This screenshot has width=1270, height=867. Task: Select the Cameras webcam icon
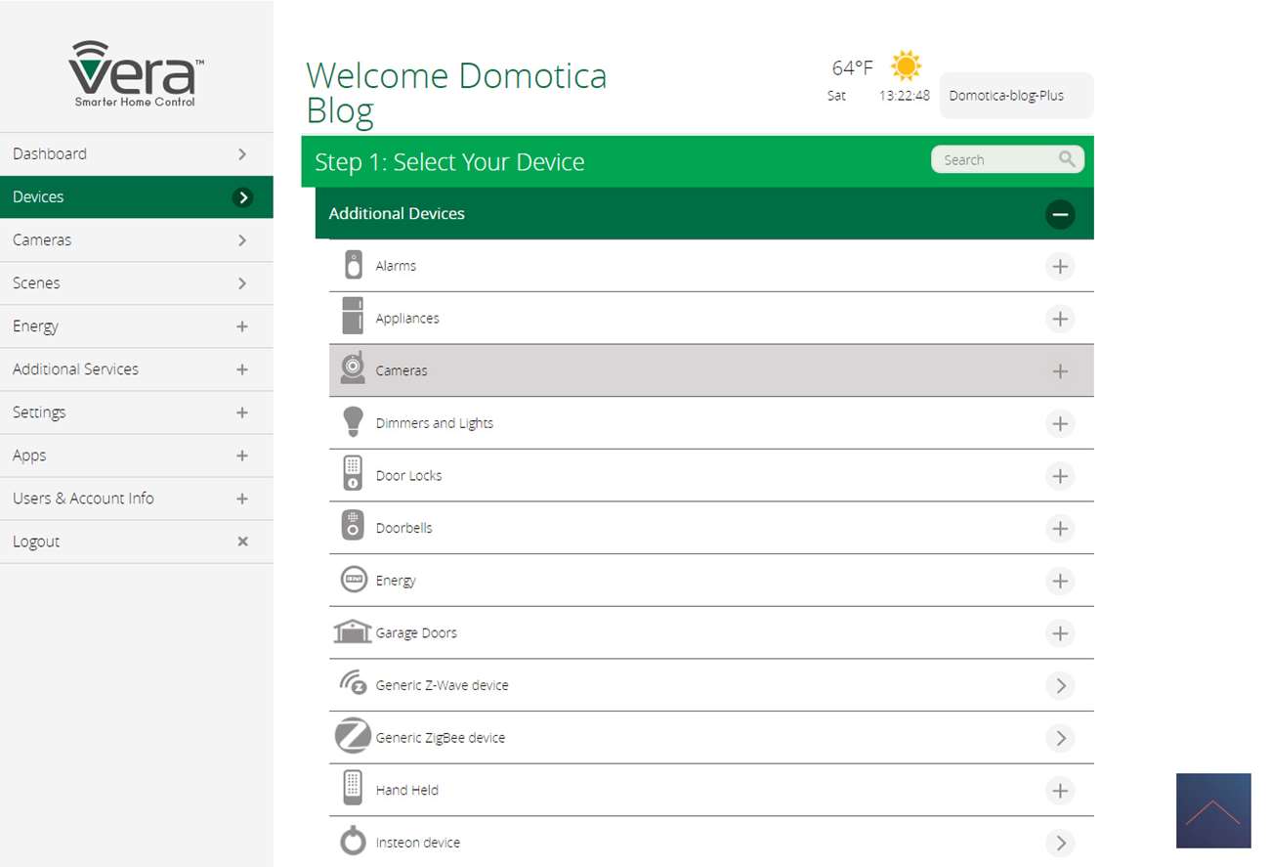pyautogui.click(x=353, y=368)
